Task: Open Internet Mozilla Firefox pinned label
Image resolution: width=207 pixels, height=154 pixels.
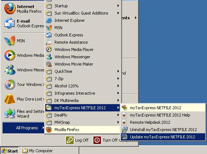Action: 29,9
